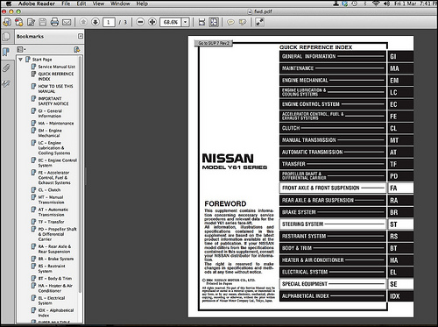Click the Sign document toolbar icon
Viewport: 438px width, 327px height.
pyautogui.click(x=31, y=22)
